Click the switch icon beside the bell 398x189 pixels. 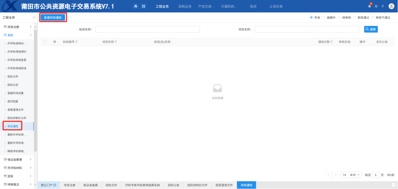pyautogui.click(x=376, y=6)
